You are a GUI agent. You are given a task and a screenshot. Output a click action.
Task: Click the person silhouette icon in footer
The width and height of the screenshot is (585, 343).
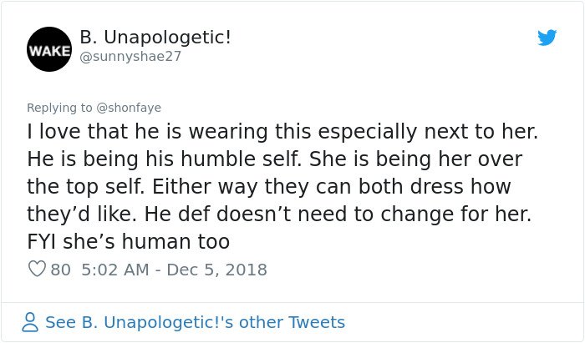click(30, 322)
